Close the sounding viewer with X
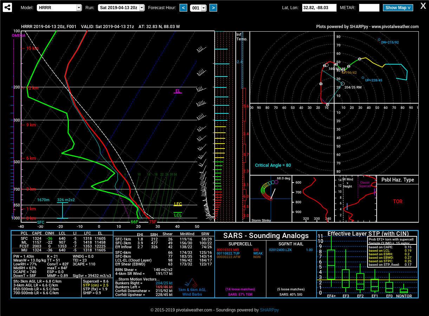Screen dimensions: 429x316 [423, 6]
